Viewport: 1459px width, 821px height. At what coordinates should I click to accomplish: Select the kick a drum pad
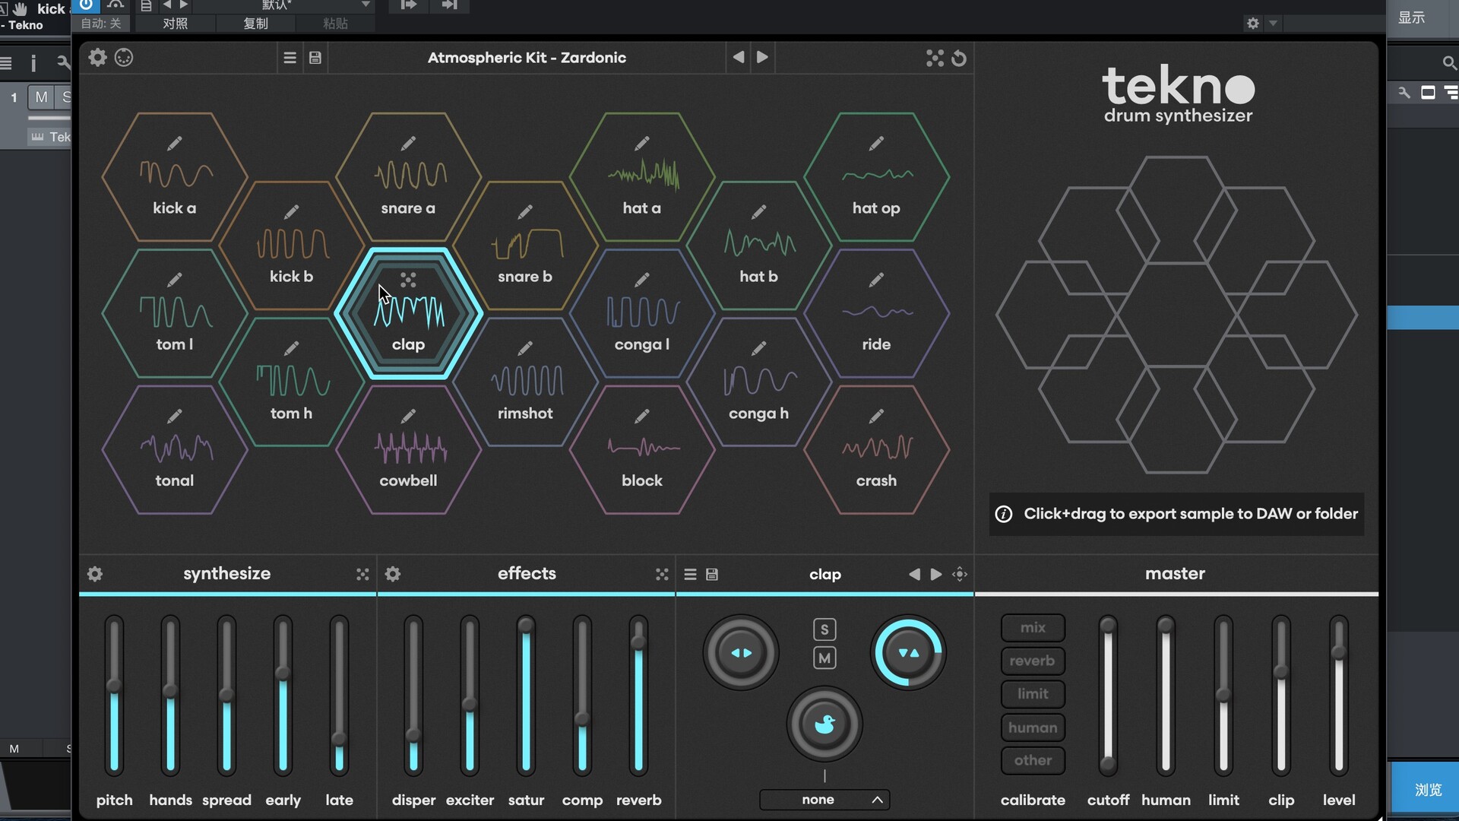[x=175, y=177]
